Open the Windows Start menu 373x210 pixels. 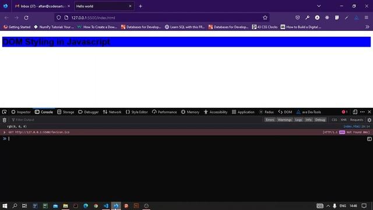pyautogui.click(x=5, y=206)
